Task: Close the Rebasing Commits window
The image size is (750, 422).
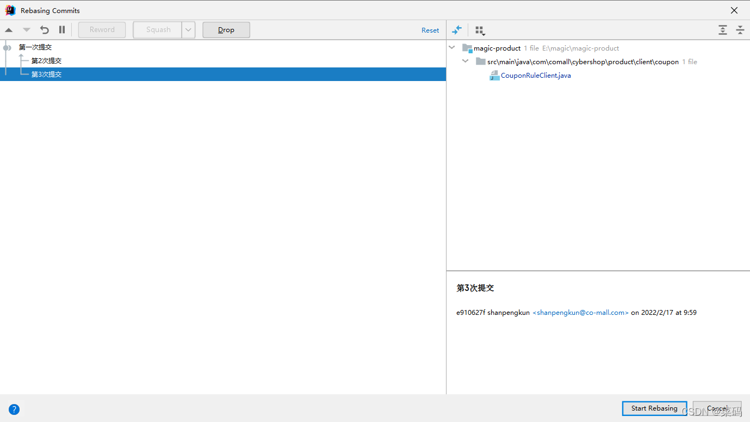Action: 734,10
